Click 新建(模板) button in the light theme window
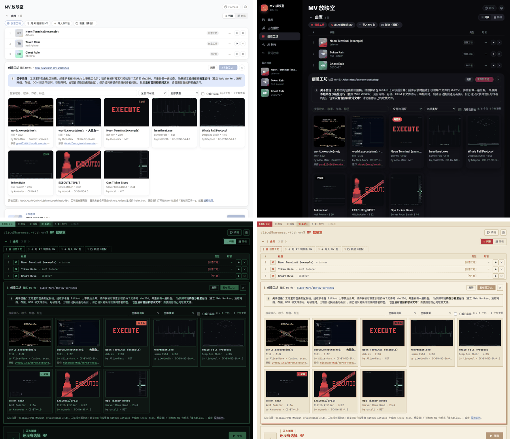This screenshot has height=439, width=510. click(x=85, y=23)
